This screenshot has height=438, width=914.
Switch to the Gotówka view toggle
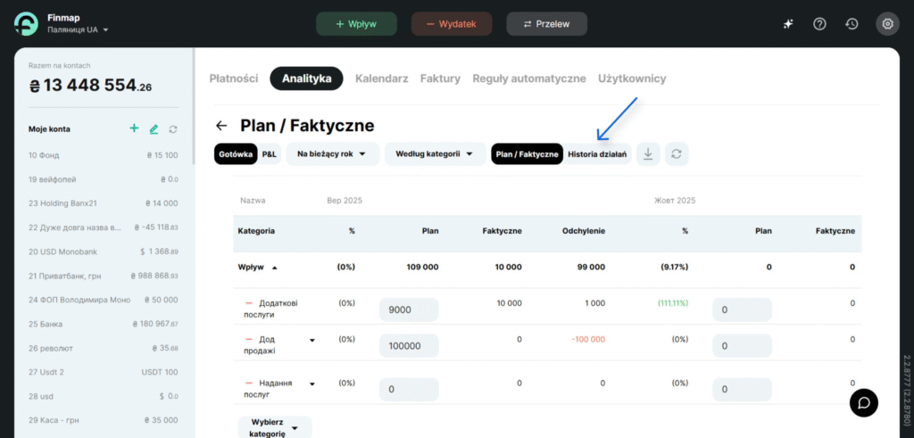(236, 154)
